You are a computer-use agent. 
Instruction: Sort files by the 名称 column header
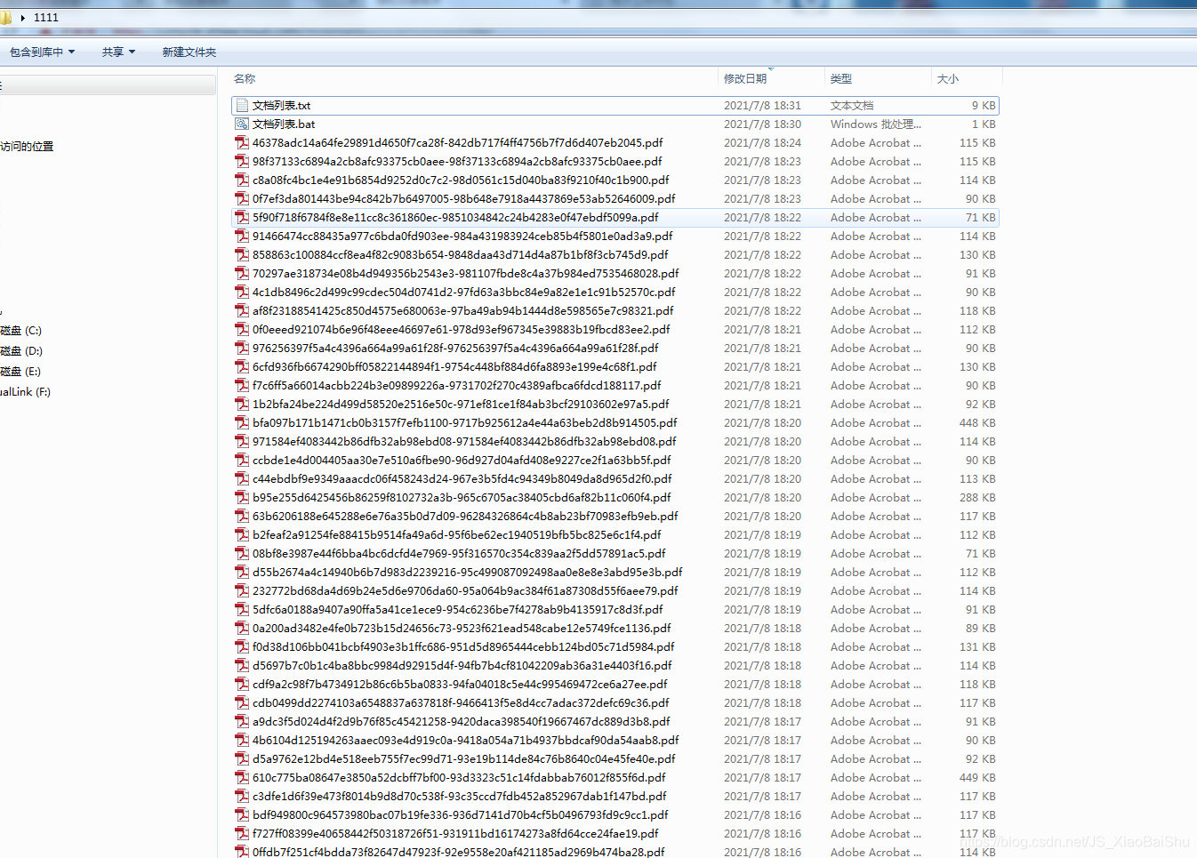pyautogui.click(x=245, y=78)
